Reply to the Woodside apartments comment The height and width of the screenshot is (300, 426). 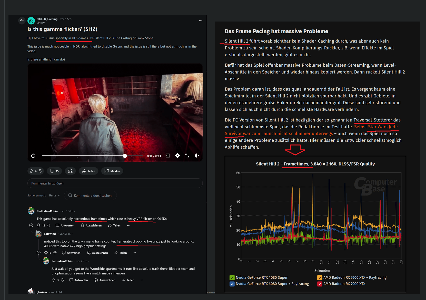[79, 280]
